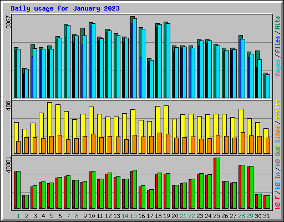Click the cyan pages bar for day 2
The height and width of the screenshot is (222, 284).
click(27, 83)
